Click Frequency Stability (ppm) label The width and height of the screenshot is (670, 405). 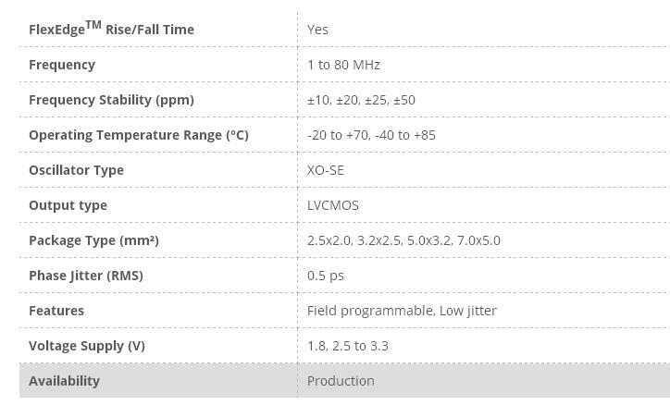pos(111,100)
